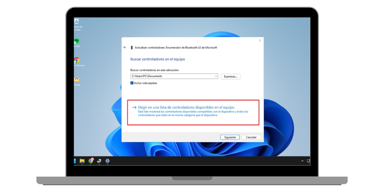The height and width of the screenshot is (192, 384).
Task: Open File Explorer from the taskbar
Action: coord(82,161)
